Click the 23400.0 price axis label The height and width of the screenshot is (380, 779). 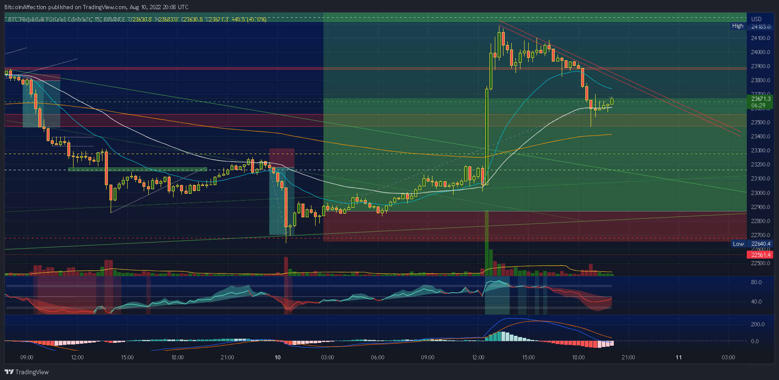tap(761, 136)
